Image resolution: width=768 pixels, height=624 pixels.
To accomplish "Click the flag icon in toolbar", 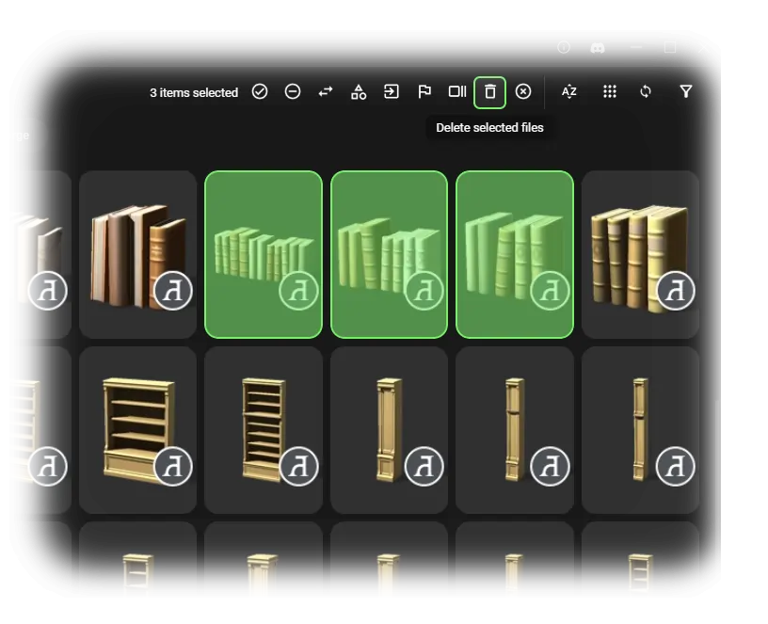I will [424, 91].
